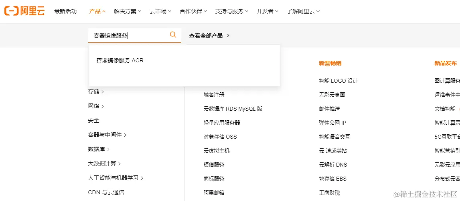The width and height of the screenshot is (460, 201).
Task: Open 轻量应用服务器 product link
Action: [x=222, y=123]
